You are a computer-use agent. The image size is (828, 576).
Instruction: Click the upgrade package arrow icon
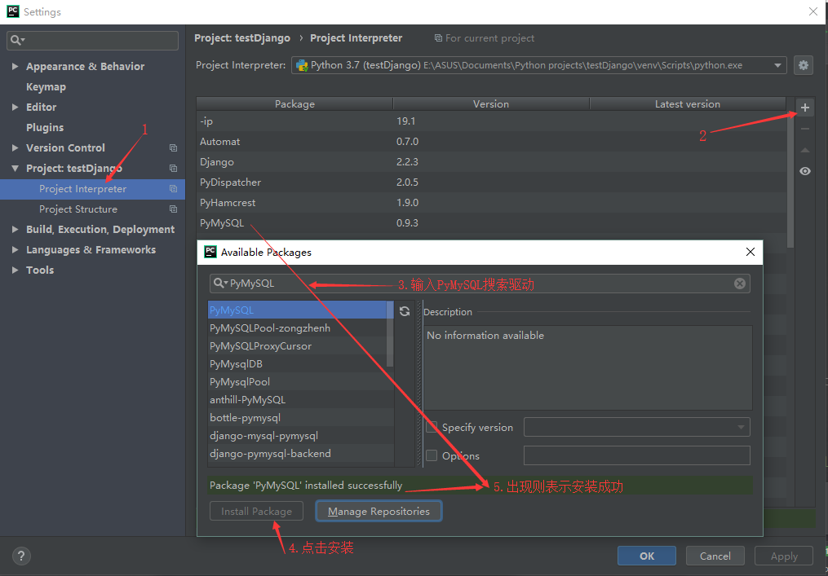pyautogui.click(x=805, y=151)
